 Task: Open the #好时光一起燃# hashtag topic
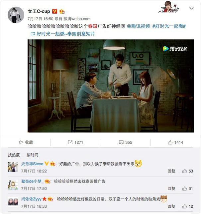(x=169, y=26)
